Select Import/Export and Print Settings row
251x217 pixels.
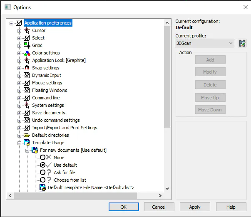(65, 128)
